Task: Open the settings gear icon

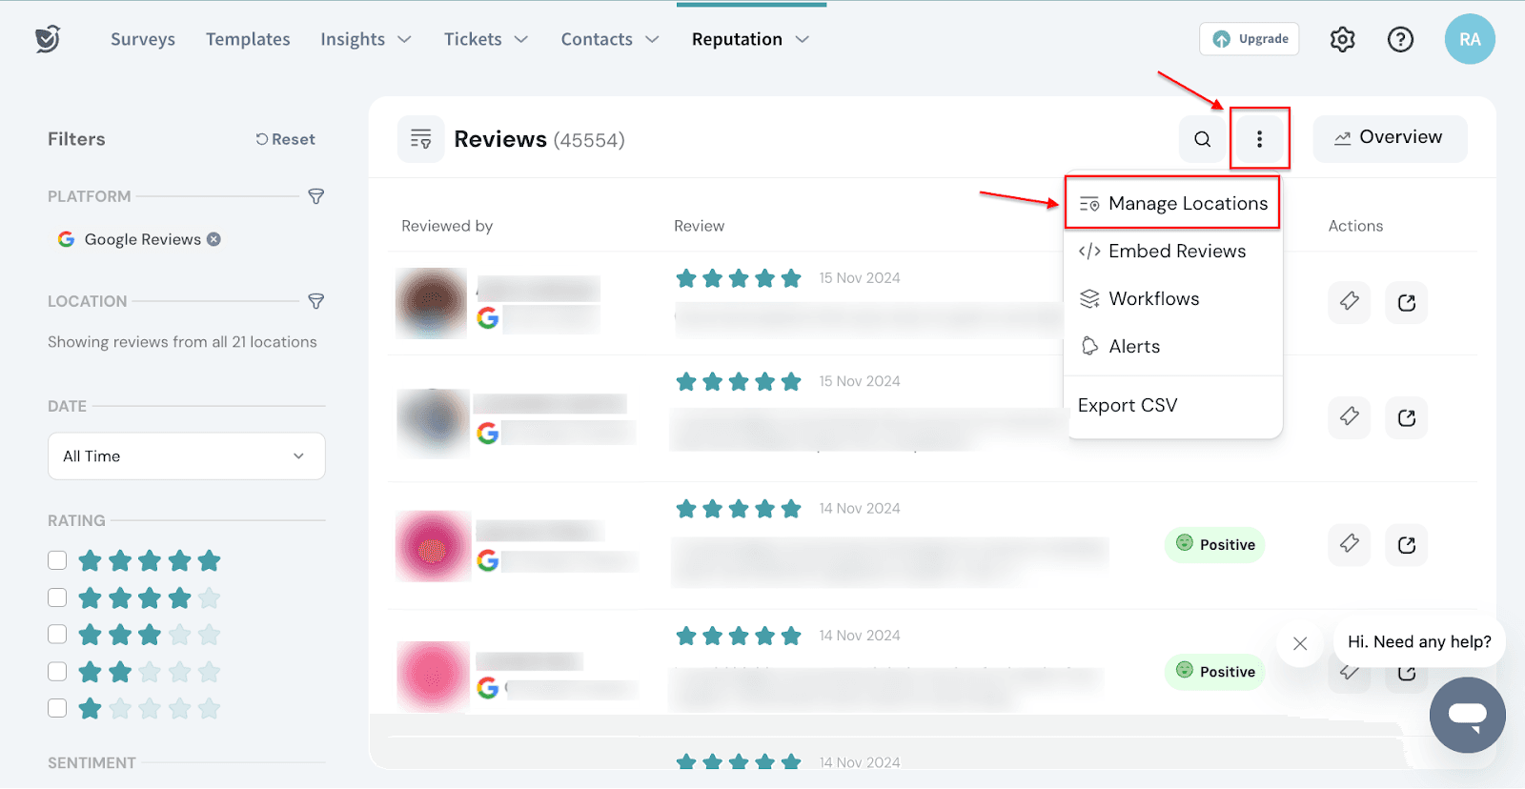Action: click(x=1342, y=39)
